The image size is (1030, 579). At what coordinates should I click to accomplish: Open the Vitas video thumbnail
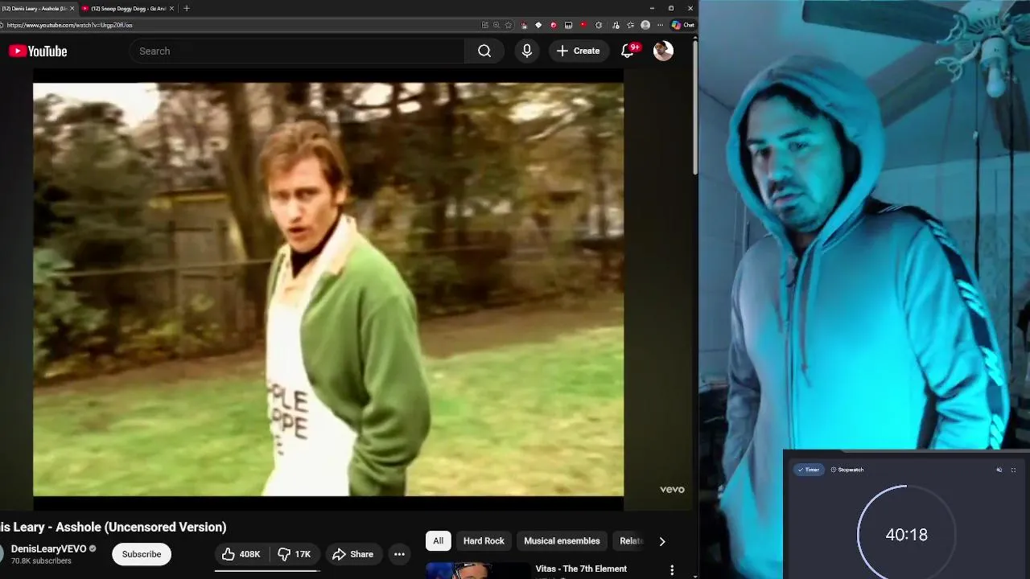click(476, 570)
